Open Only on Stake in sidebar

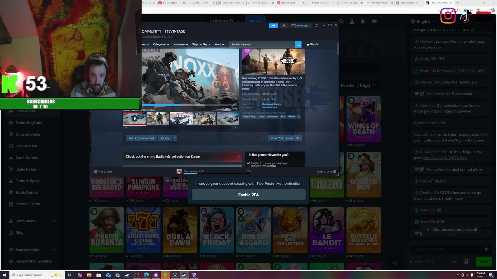(28, 134)
